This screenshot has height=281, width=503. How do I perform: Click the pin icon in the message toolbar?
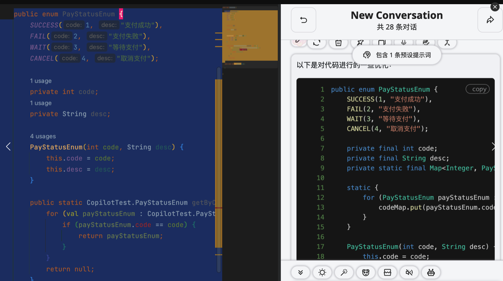(360, 43)
